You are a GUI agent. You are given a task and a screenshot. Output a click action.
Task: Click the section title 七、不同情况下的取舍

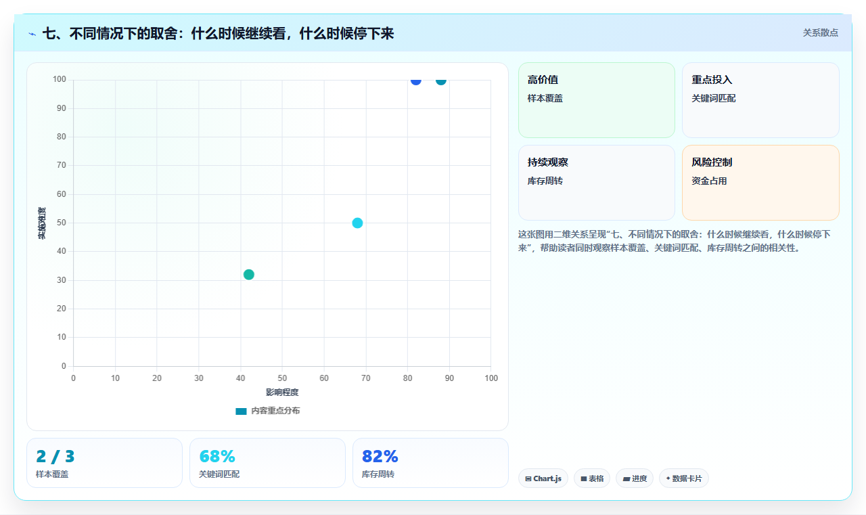coord(218,33)
